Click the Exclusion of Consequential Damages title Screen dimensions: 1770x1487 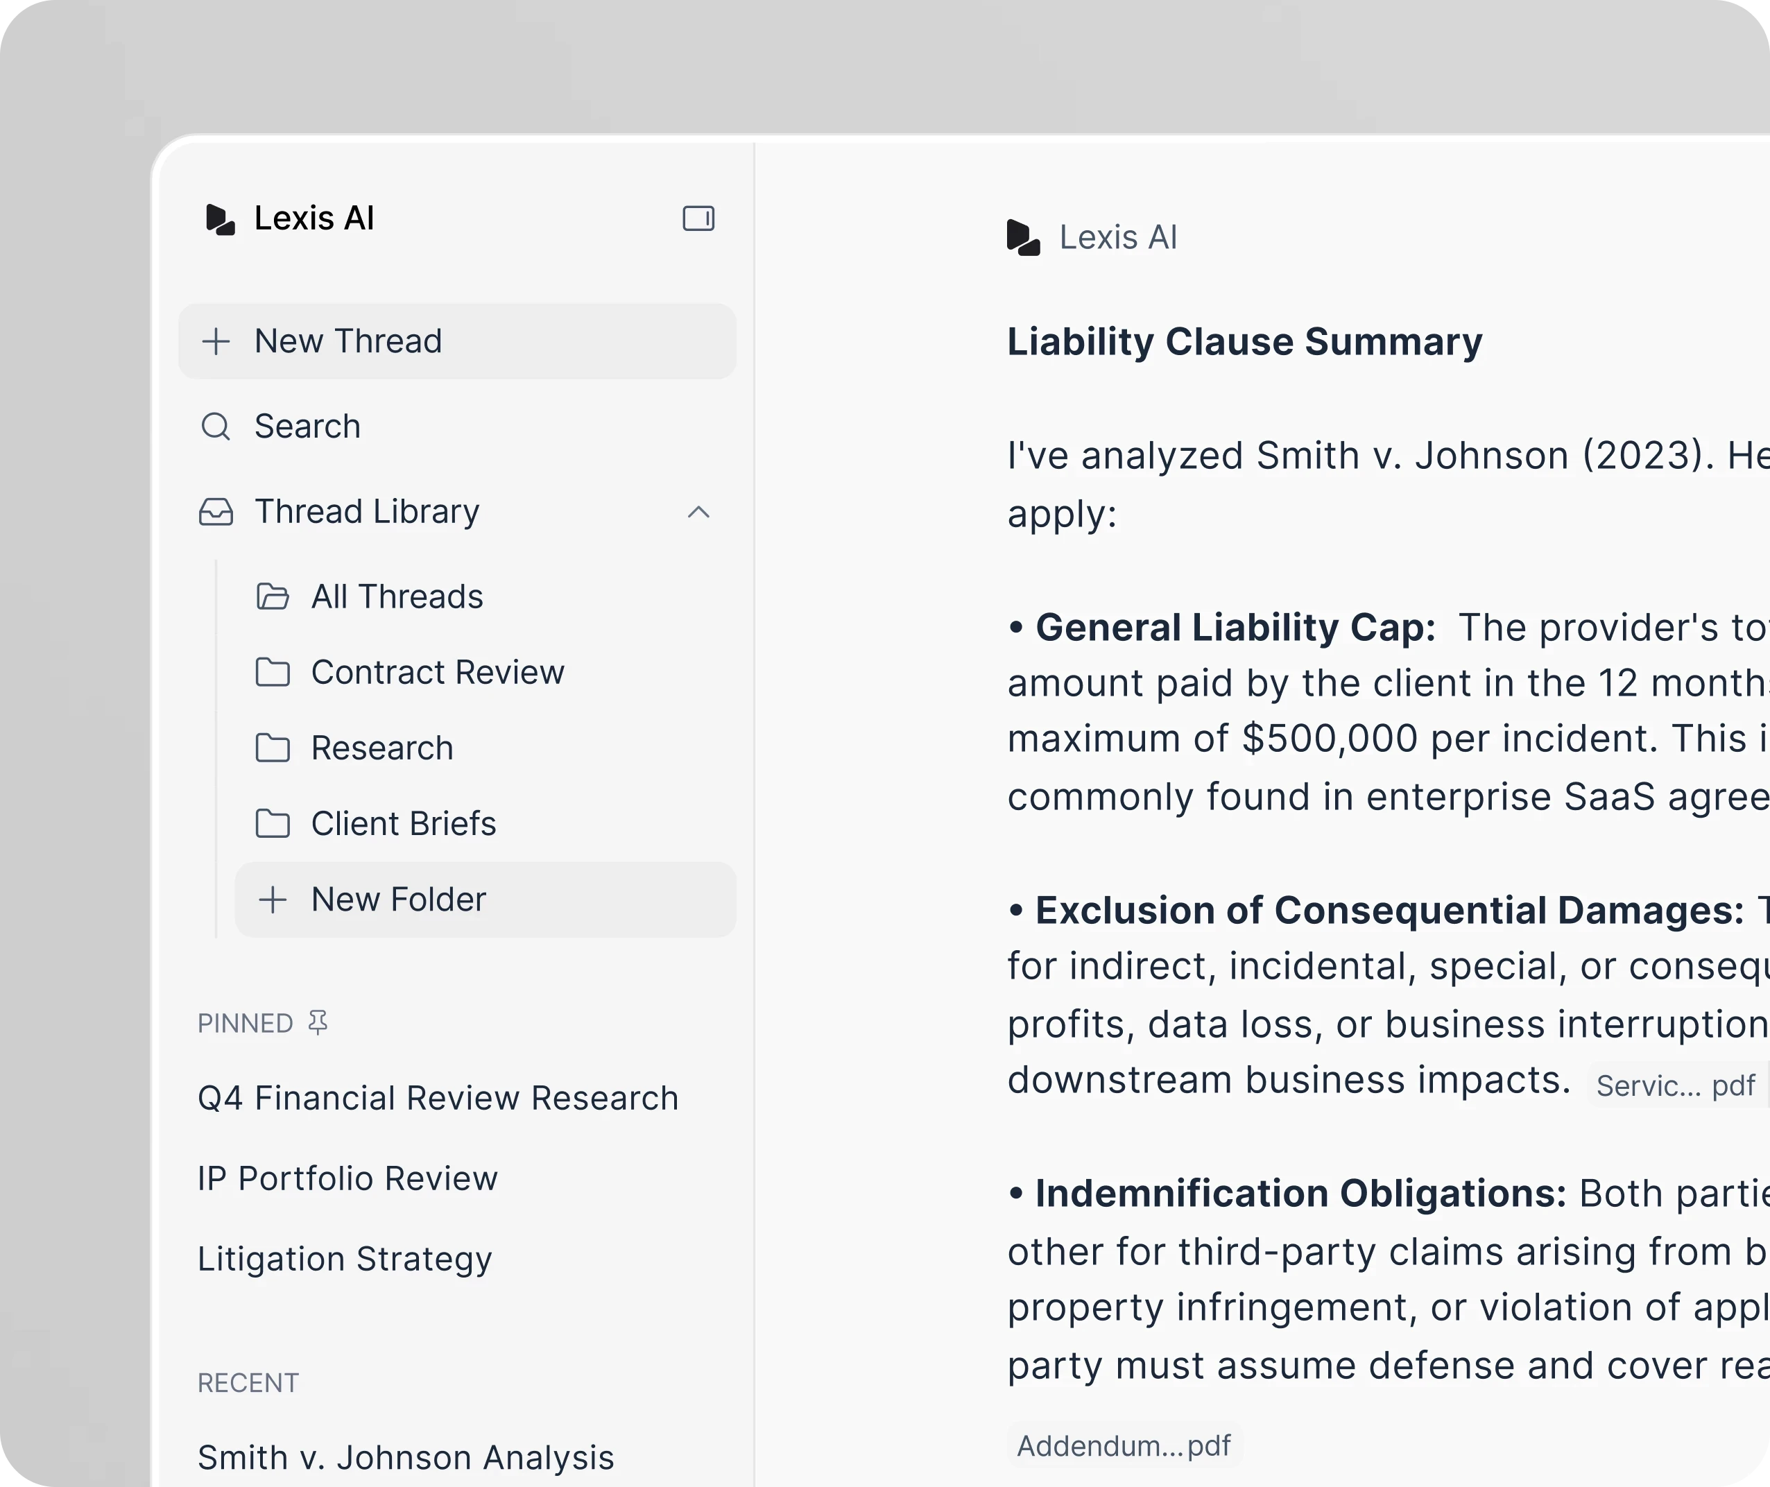coord(1390,911)
